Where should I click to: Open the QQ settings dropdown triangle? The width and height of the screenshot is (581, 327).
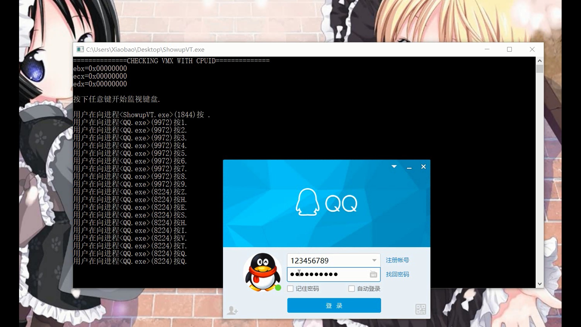coord(394,167)
